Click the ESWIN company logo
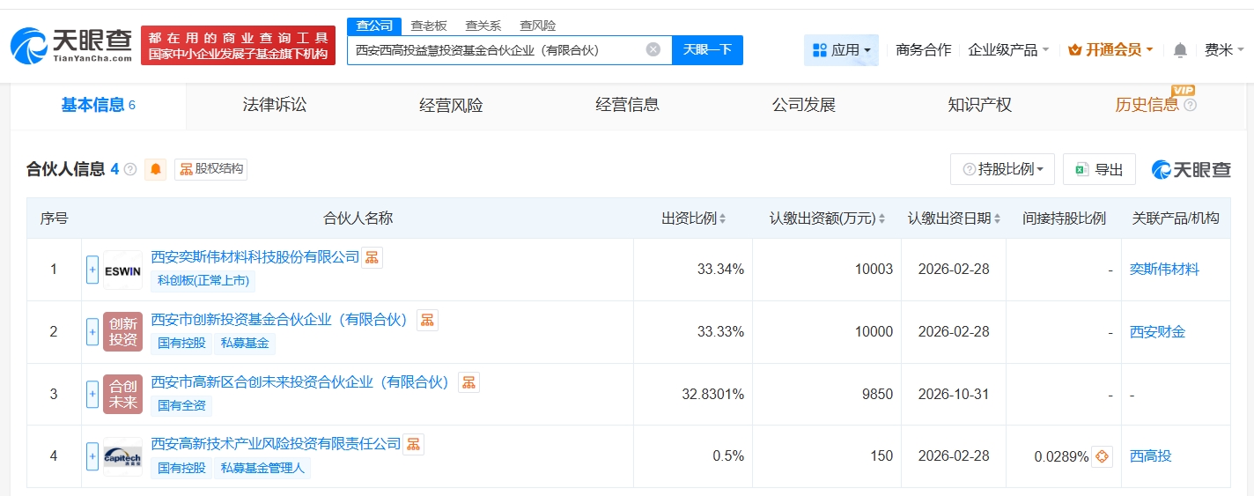 (x=122, y=270)
